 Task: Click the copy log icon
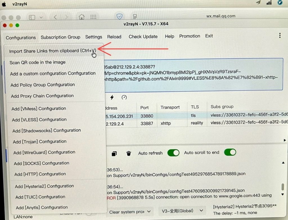click(114, 153)
